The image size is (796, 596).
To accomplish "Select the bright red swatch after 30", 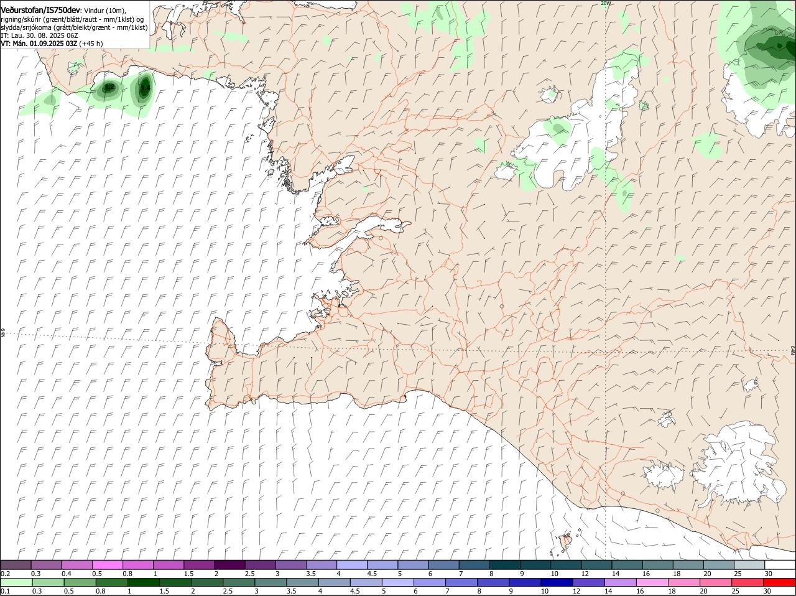I will 780,582.
